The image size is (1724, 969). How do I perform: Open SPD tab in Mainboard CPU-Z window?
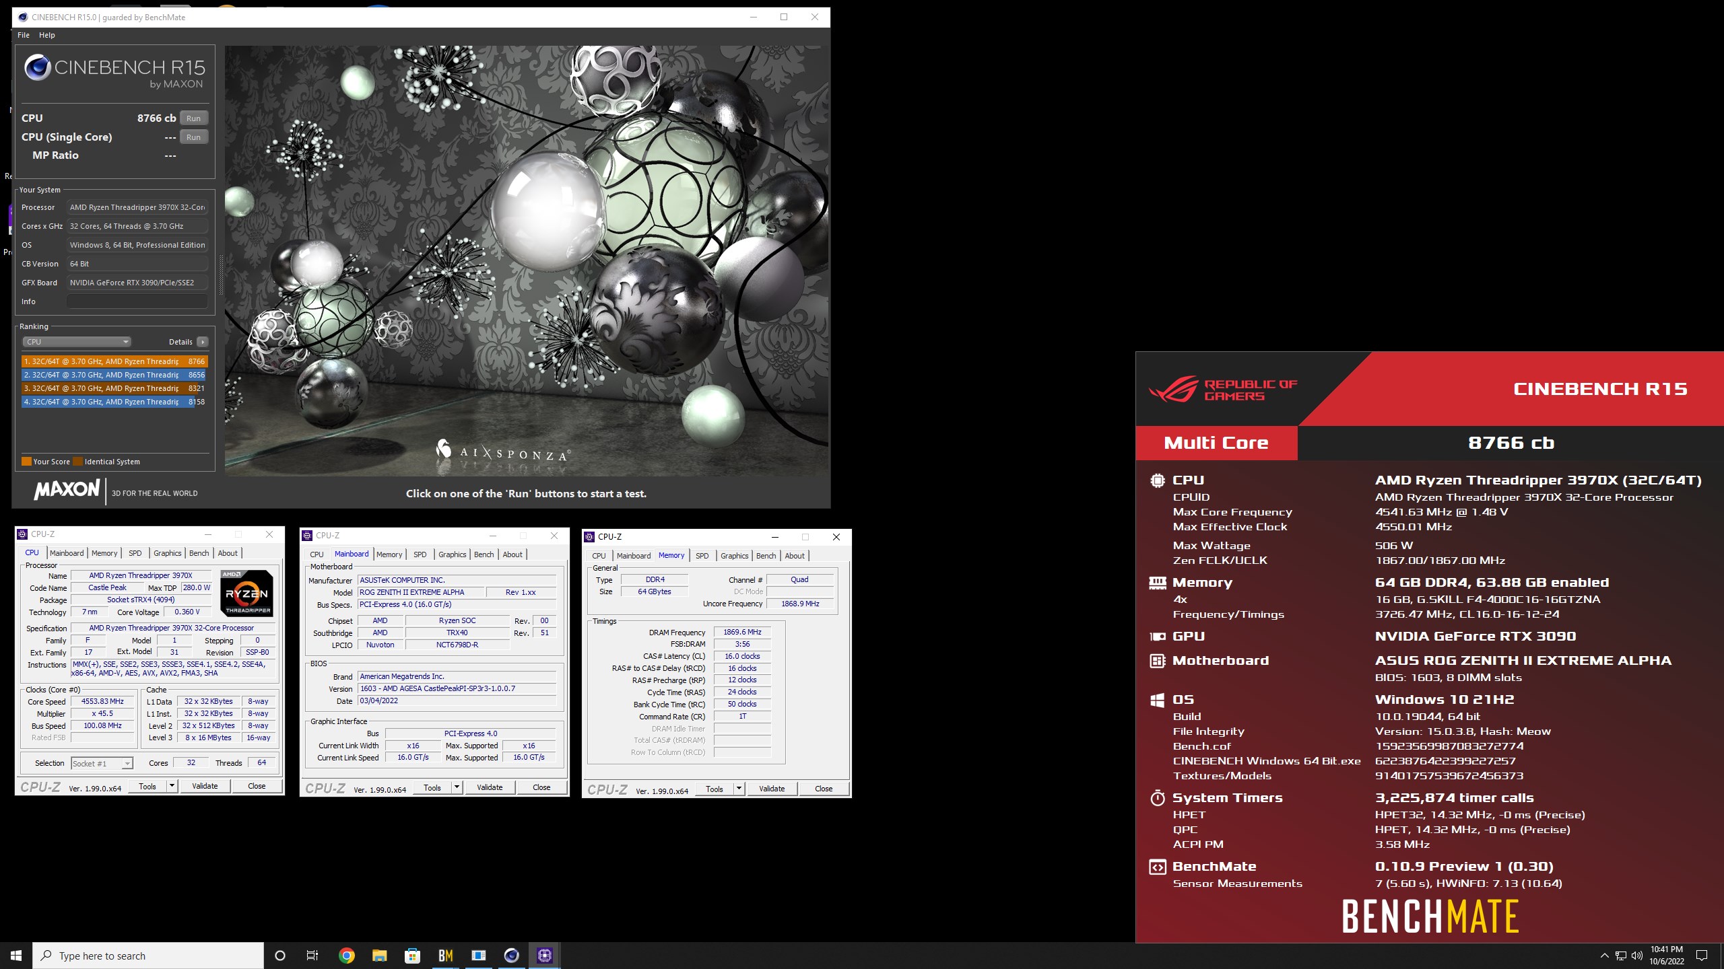[420, 554]
